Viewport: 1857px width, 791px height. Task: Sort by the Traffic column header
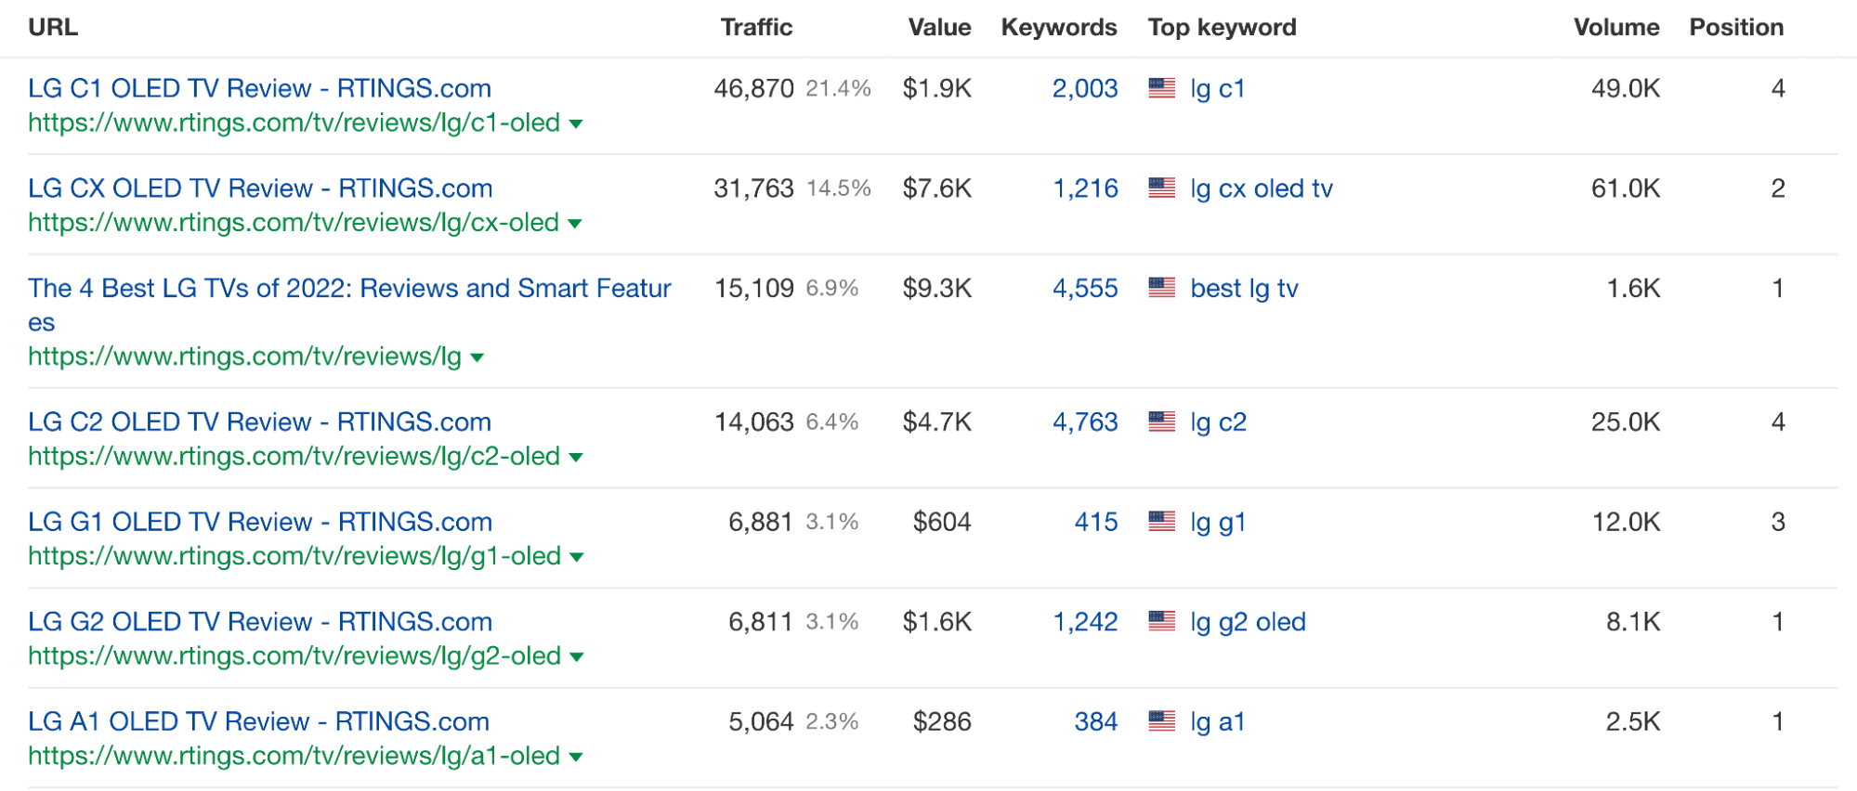756,27
